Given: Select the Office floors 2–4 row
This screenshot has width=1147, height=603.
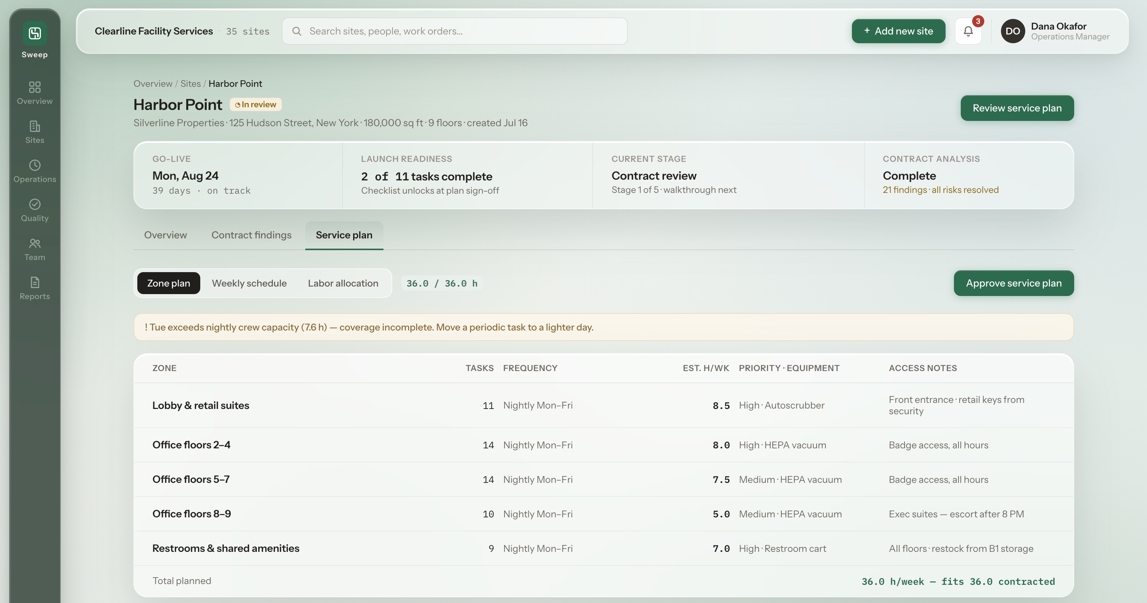Looking at the screenshot, I should [604, 445].
